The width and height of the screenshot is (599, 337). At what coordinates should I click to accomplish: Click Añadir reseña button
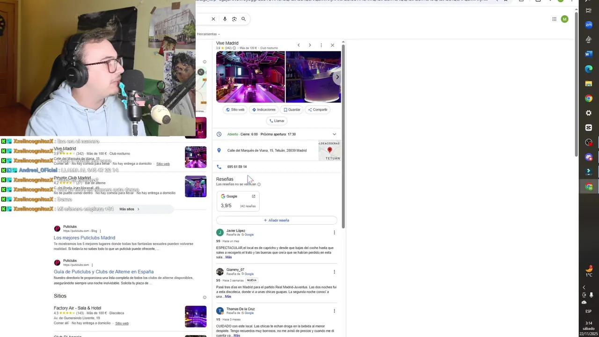click(277, 220)
